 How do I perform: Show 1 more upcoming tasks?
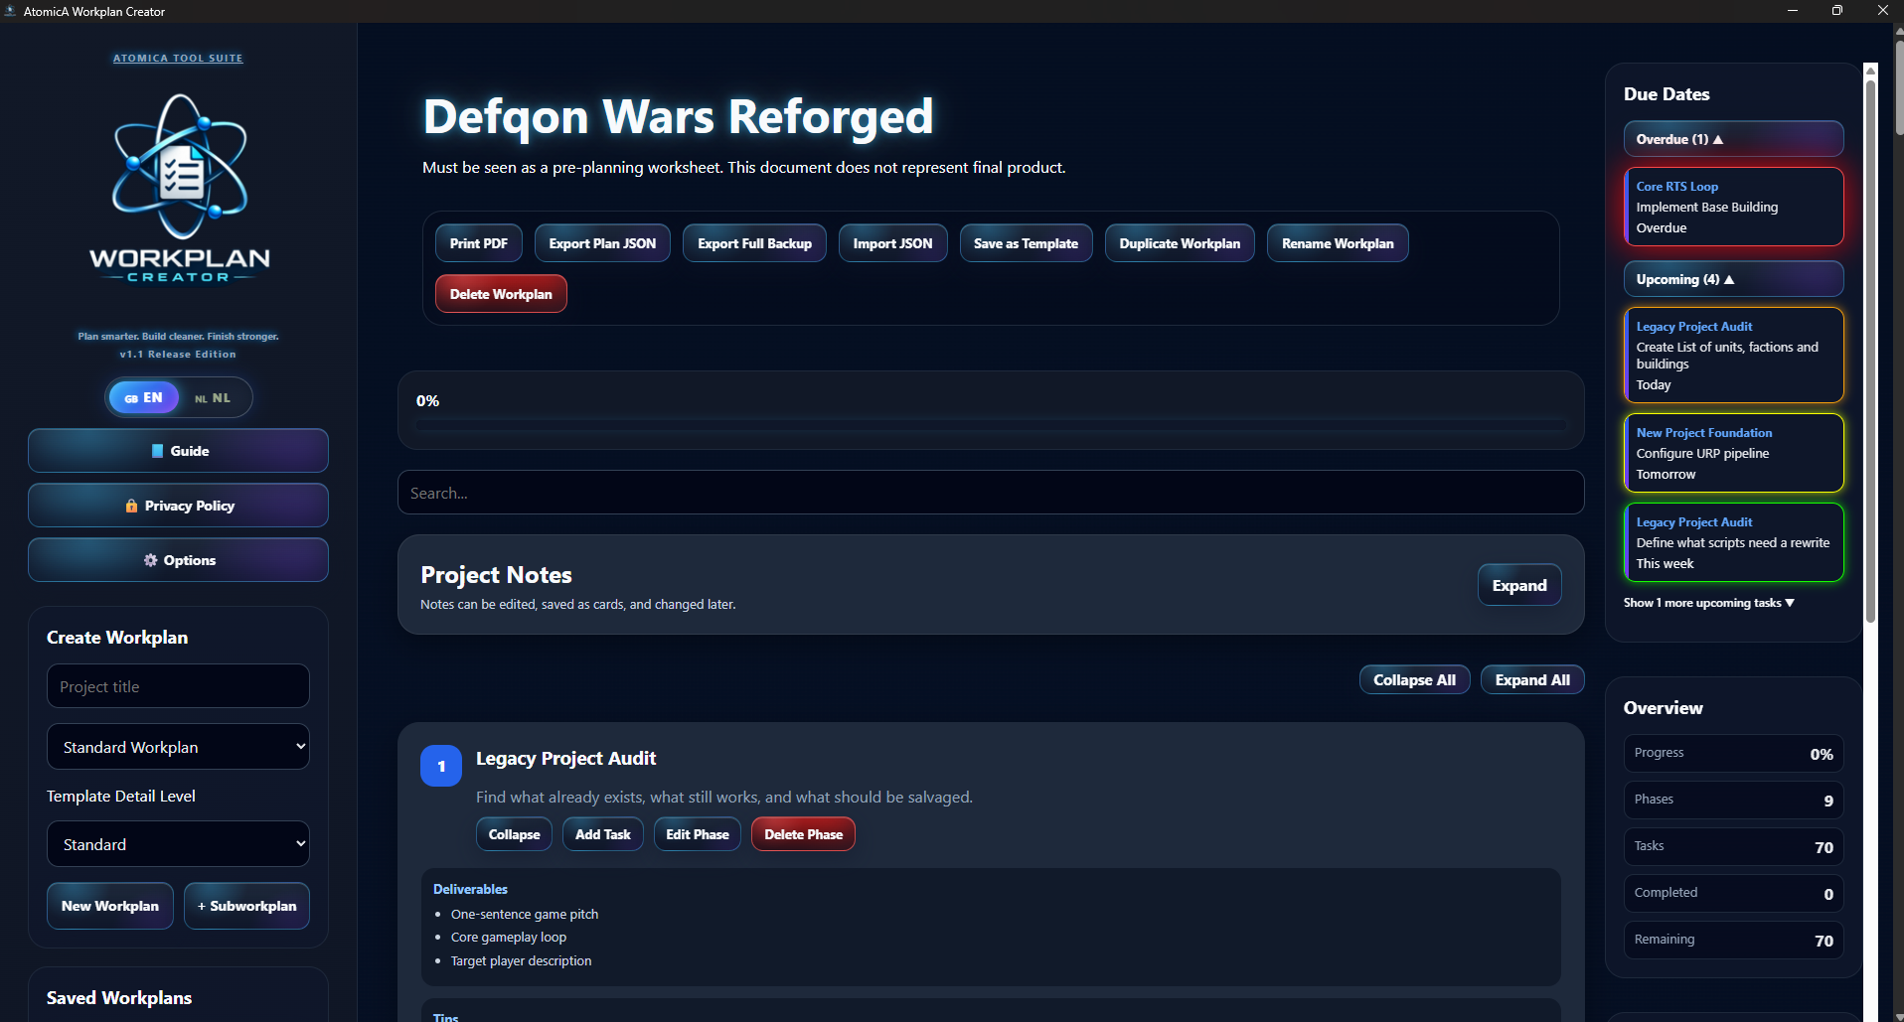1708,603
